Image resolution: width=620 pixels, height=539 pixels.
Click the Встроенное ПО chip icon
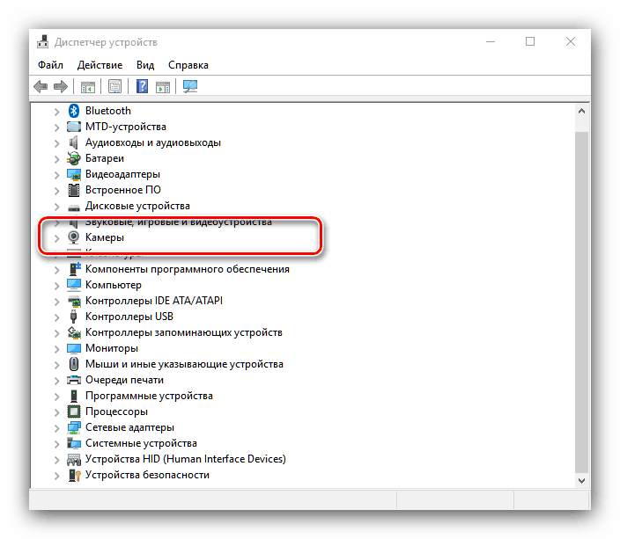(x=74, y=190)
